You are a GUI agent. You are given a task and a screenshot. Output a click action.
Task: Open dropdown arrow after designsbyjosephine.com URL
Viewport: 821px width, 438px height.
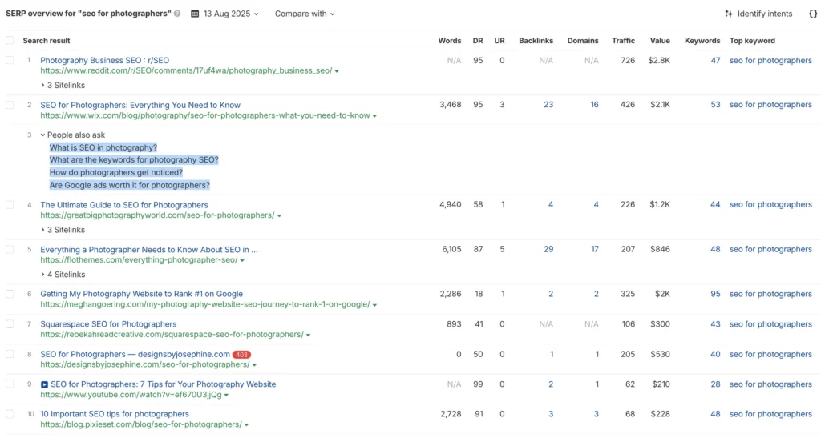[254, 365]
